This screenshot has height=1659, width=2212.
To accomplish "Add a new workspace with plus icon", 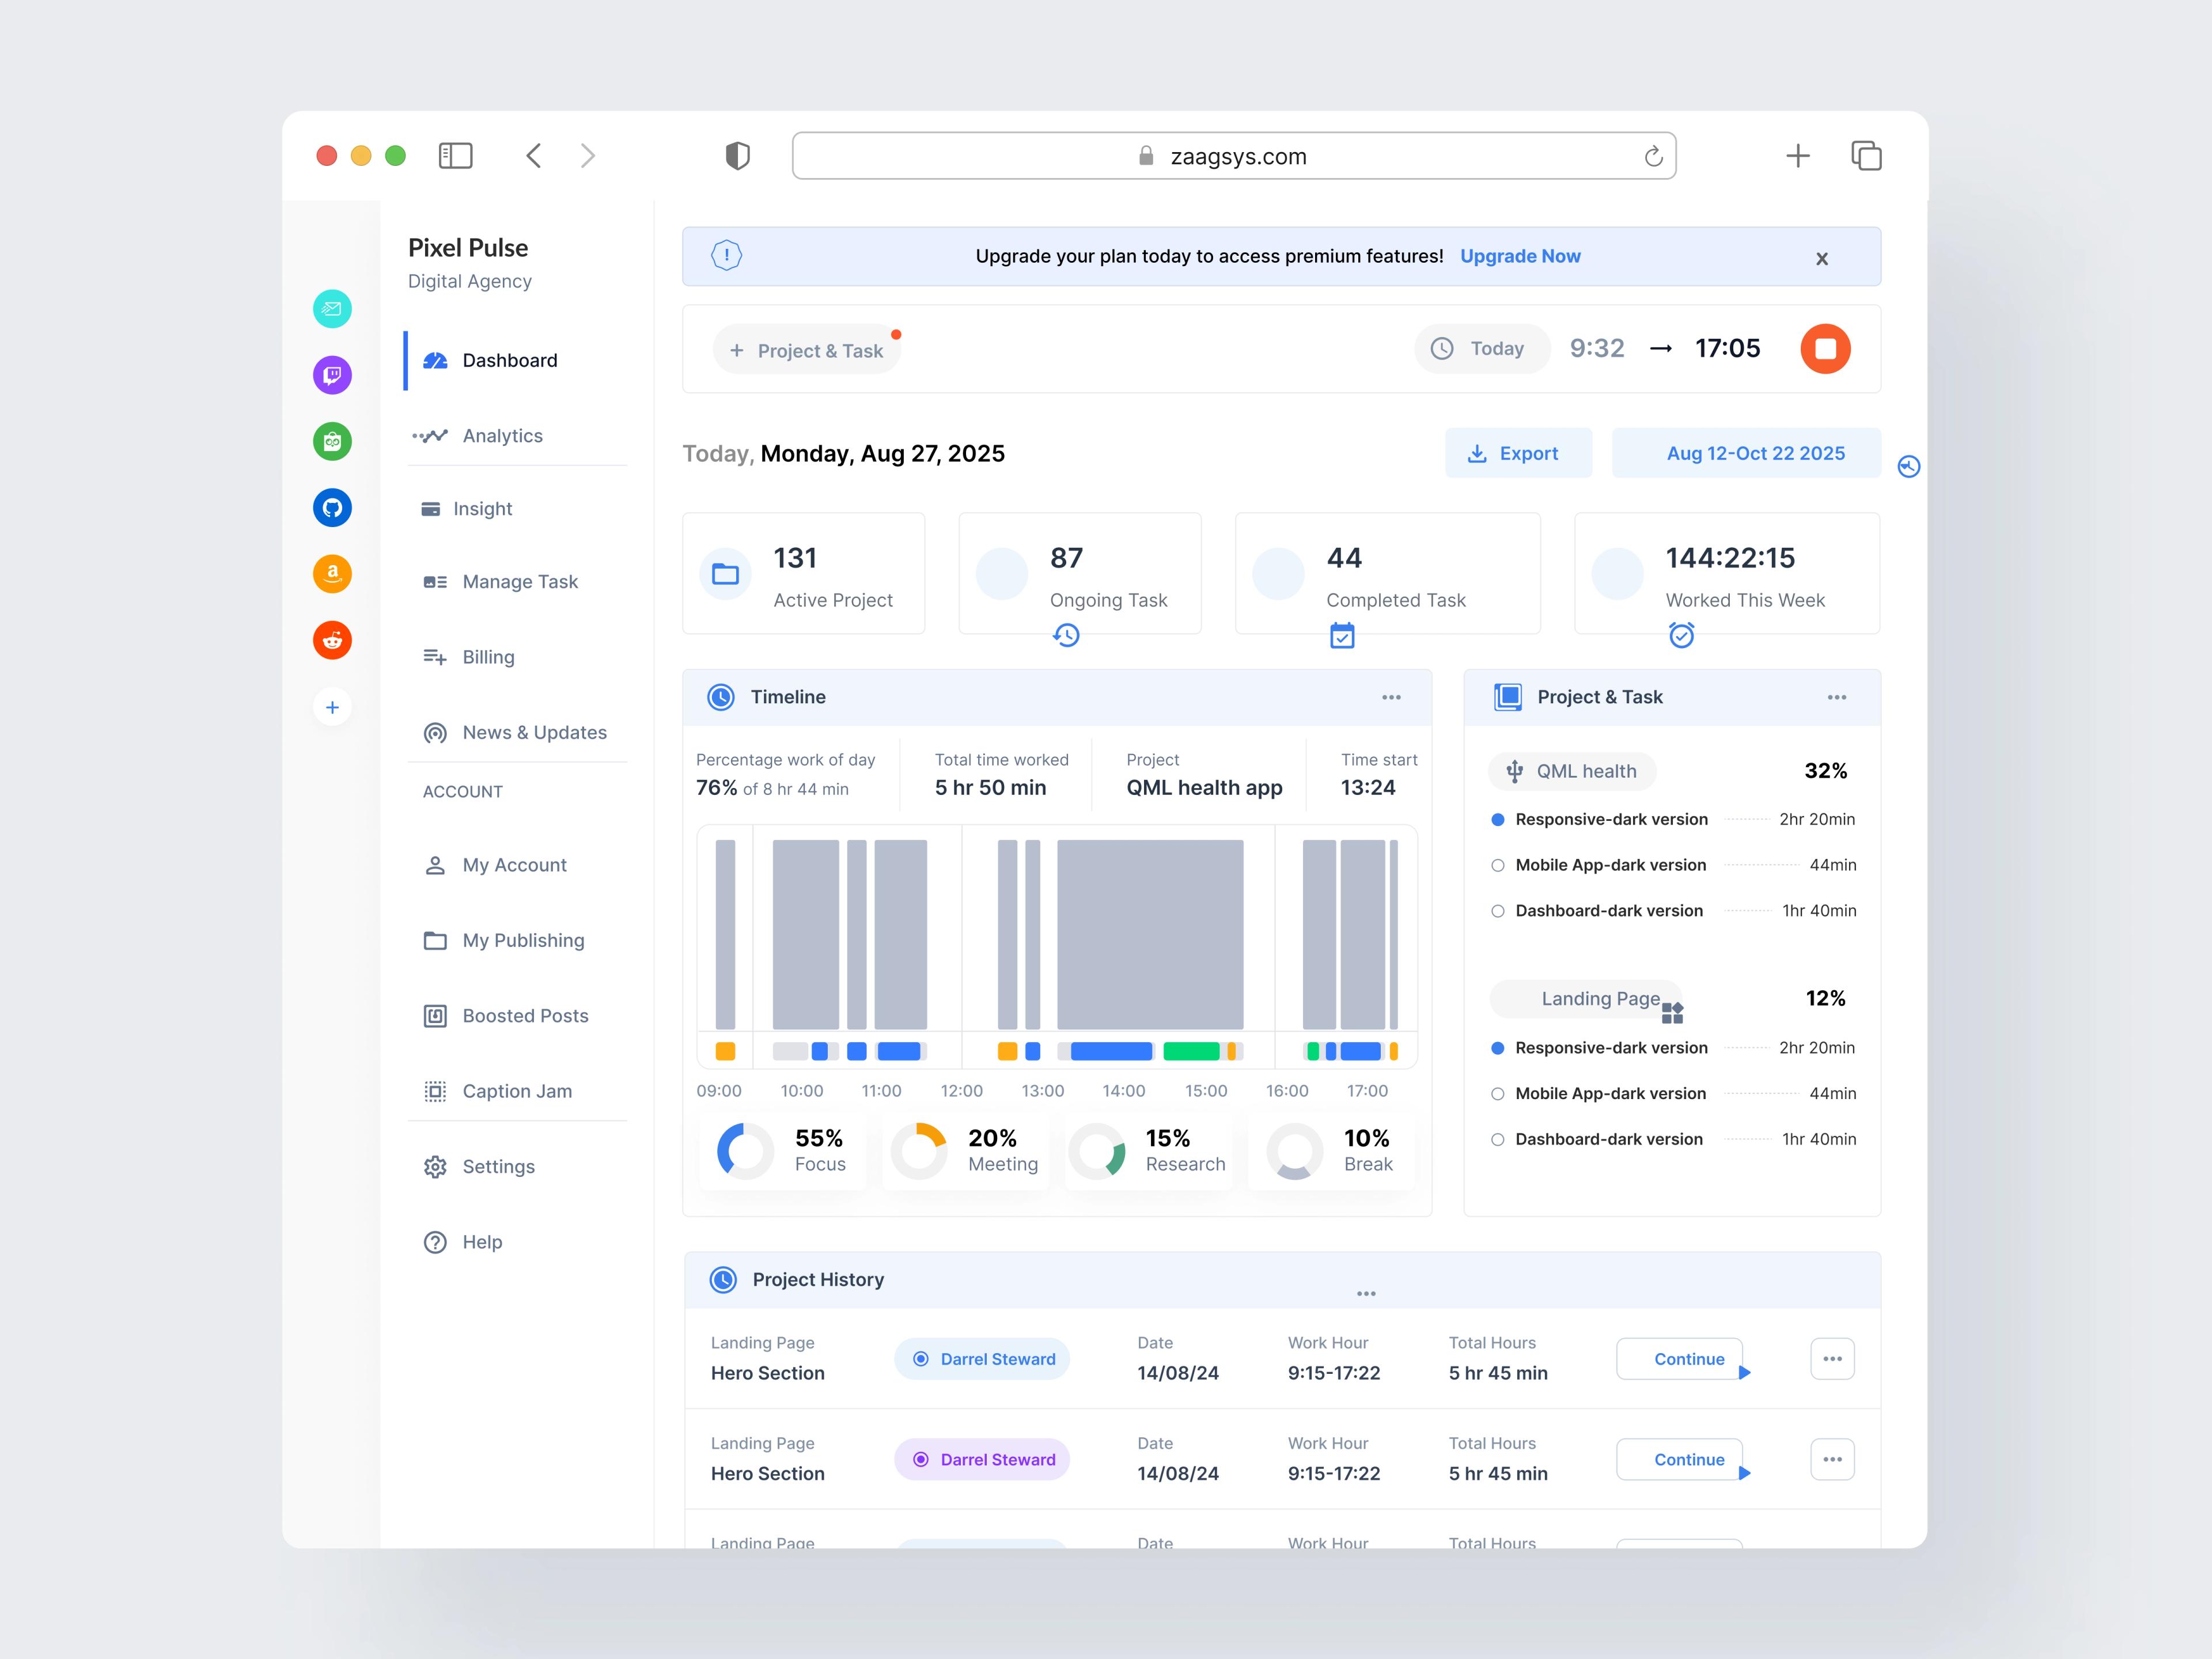I will [332, 707].
